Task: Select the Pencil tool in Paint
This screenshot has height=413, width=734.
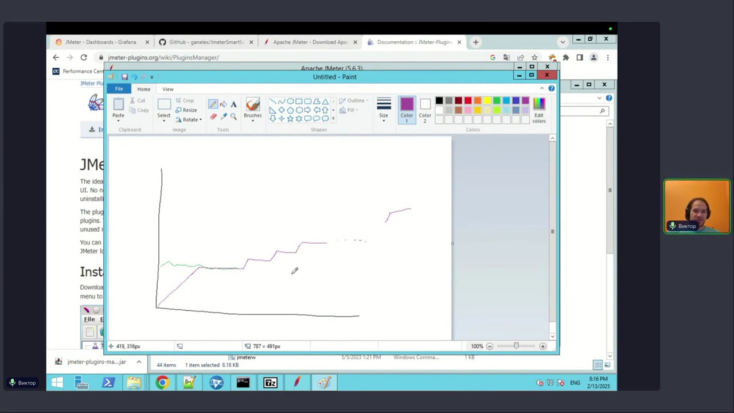Action: [x=213, y=104]
